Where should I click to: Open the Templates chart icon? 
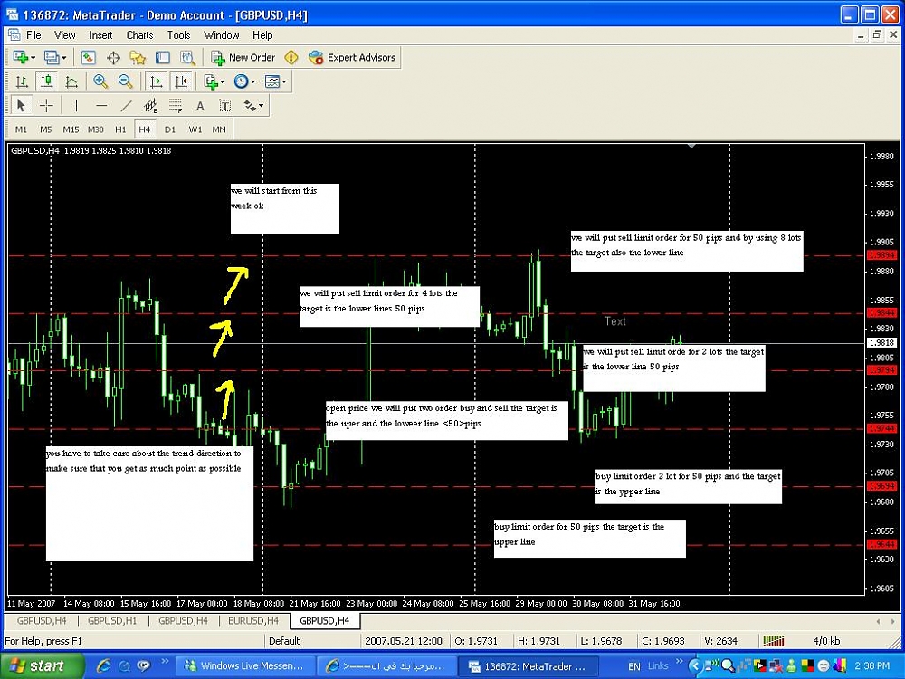(x=271, y=81)
